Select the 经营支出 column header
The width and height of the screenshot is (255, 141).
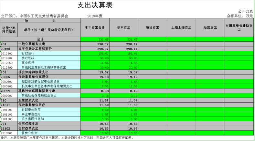pos(210,27)
